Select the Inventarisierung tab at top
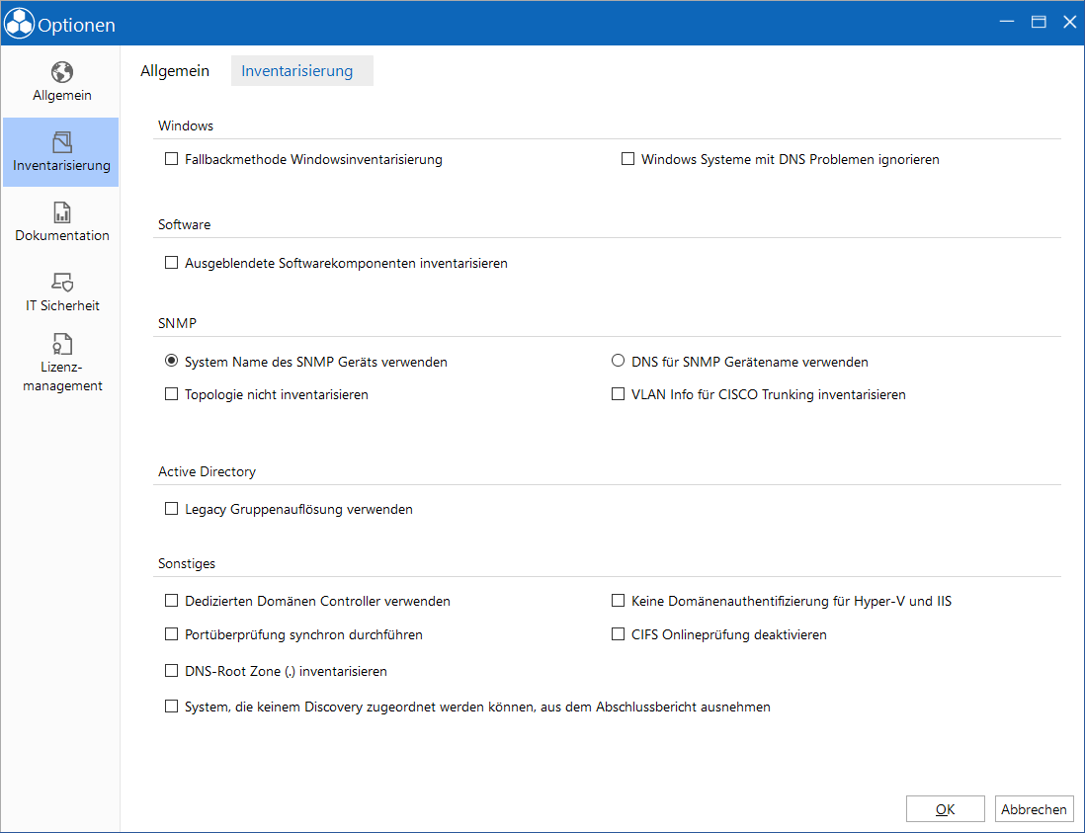The width and height of the screenshot is (1085, 833). pos(301,70)
